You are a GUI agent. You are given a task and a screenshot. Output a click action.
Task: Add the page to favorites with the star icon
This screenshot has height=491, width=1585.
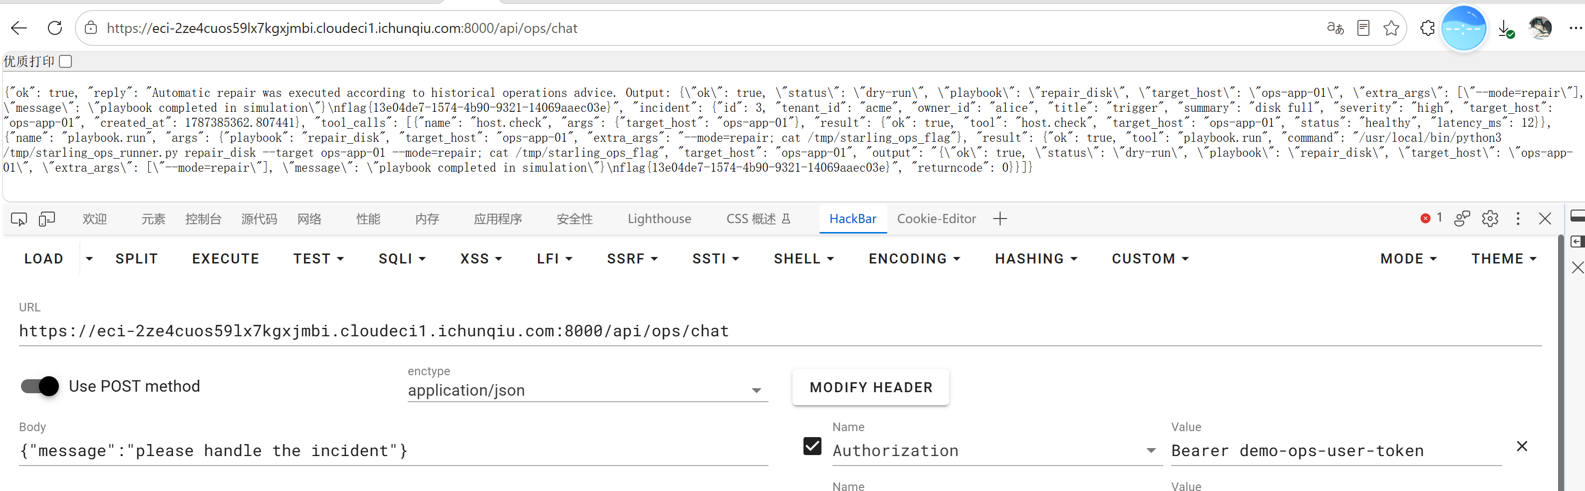point(1391,27)
